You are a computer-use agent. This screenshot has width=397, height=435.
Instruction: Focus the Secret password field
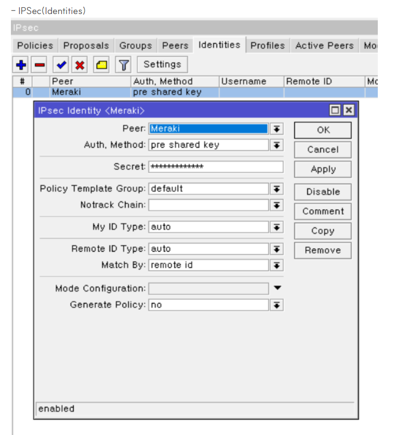(216, 167)
